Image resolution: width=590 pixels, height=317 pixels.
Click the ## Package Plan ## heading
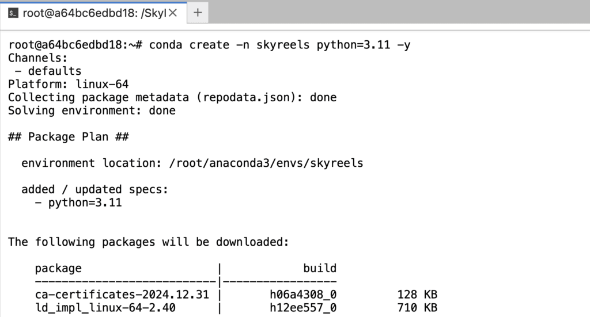[x=68, y=137]
